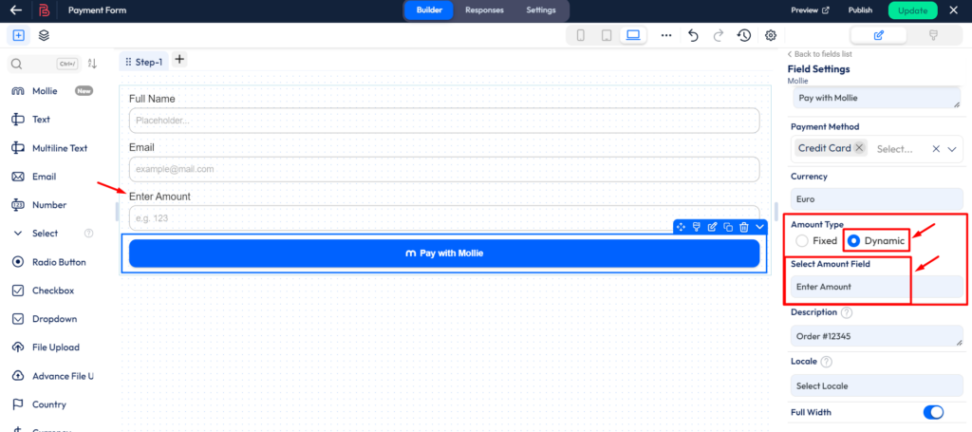
Task: Click the Enter Amount number input
Action: tap(444, 218)
